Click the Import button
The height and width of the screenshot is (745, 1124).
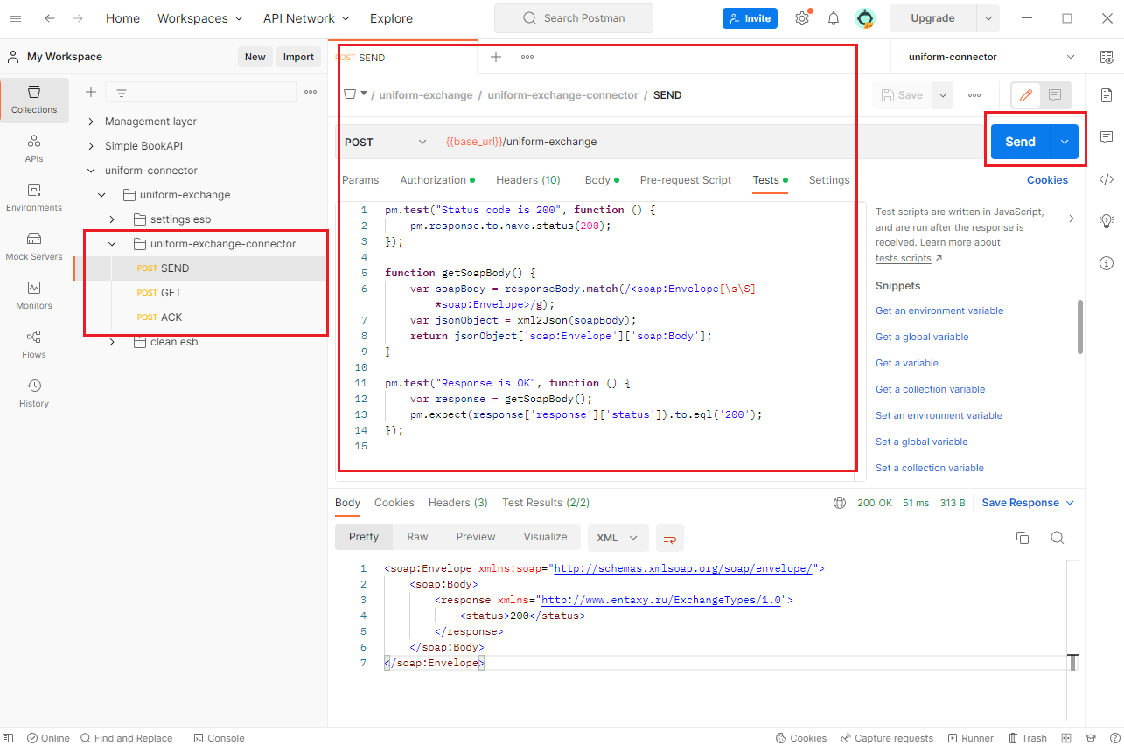[x=298, y=57]
